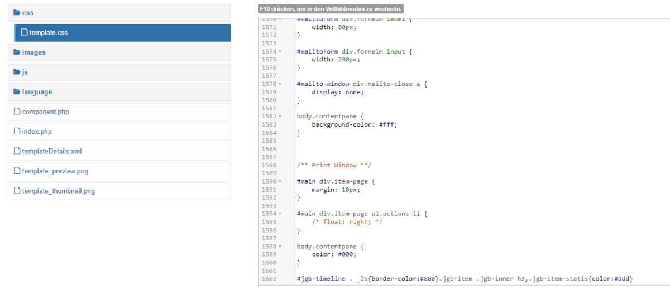Click the component.php file icon
The width and height of the screenshot is (670, 299).
17,112
